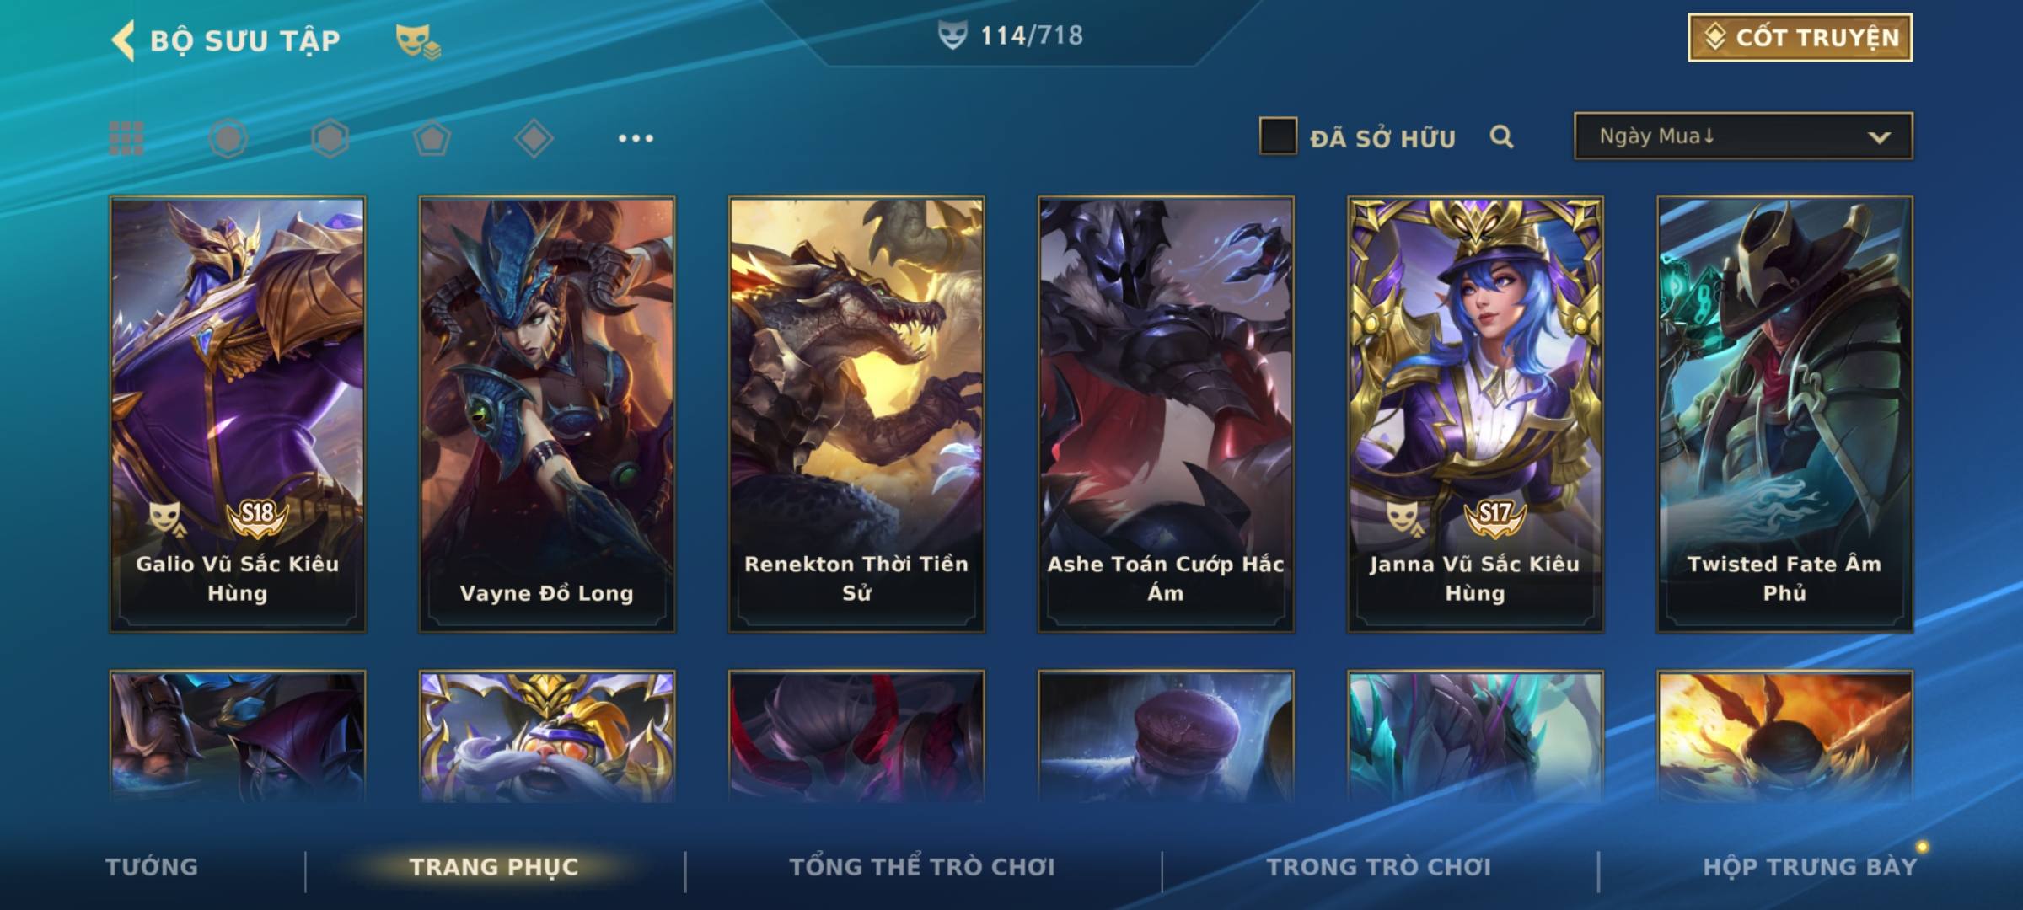Select the all-skins grid filter icon

coord(126,138)
